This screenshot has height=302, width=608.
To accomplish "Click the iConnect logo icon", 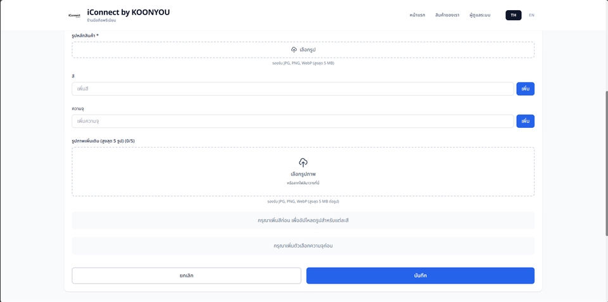I will 74,15.
